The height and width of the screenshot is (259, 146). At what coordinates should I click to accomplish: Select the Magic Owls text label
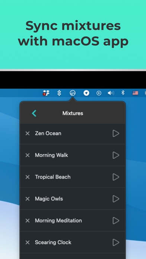coord(49,199)
